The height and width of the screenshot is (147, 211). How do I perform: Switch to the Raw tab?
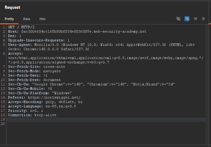[x=27, y=19]
